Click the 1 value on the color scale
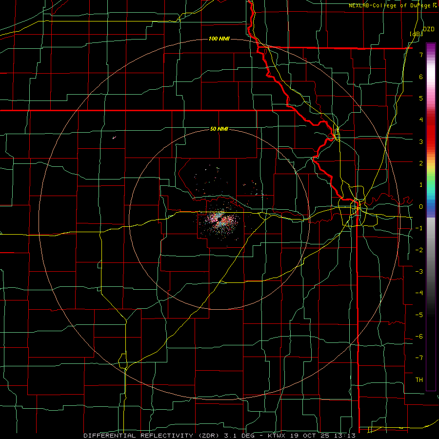Viewport: 439px width, 439px height. point(421,185)
